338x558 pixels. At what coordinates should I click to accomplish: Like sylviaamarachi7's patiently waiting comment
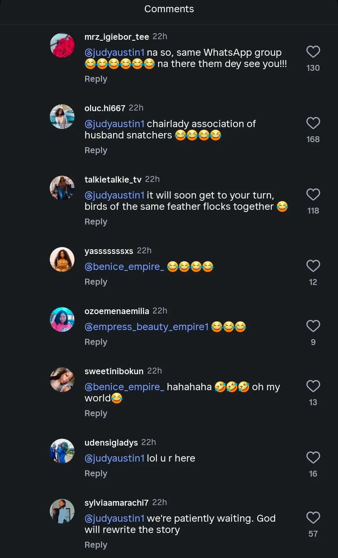(x=313, y=518)
